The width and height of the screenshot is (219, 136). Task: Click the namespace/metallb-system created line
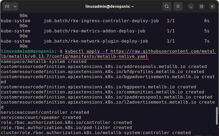point(40,62)
